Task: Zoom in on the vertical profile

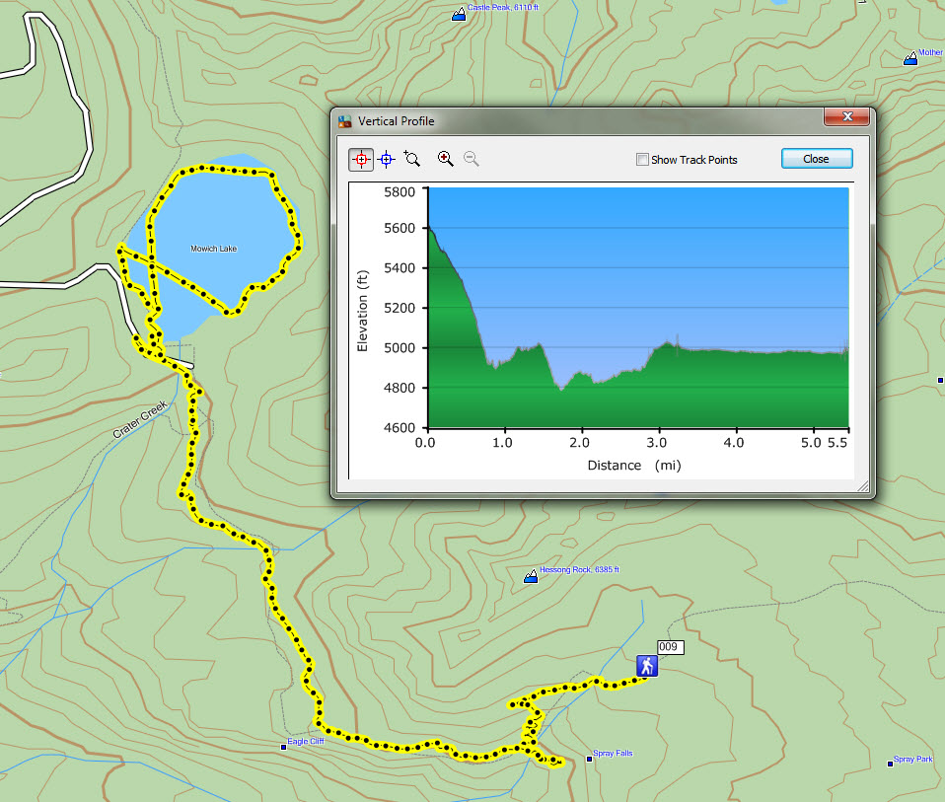Action: (446, 159)
